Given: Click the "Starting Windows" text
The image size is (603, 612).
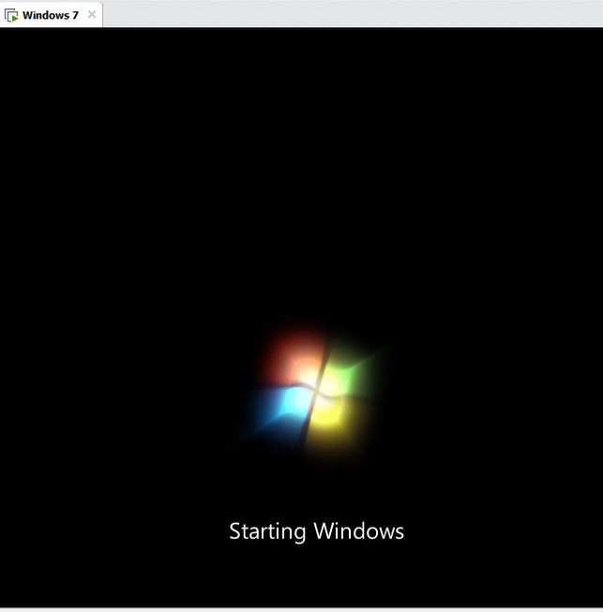Looking at the screenshot, I should (x=316, y=531).
